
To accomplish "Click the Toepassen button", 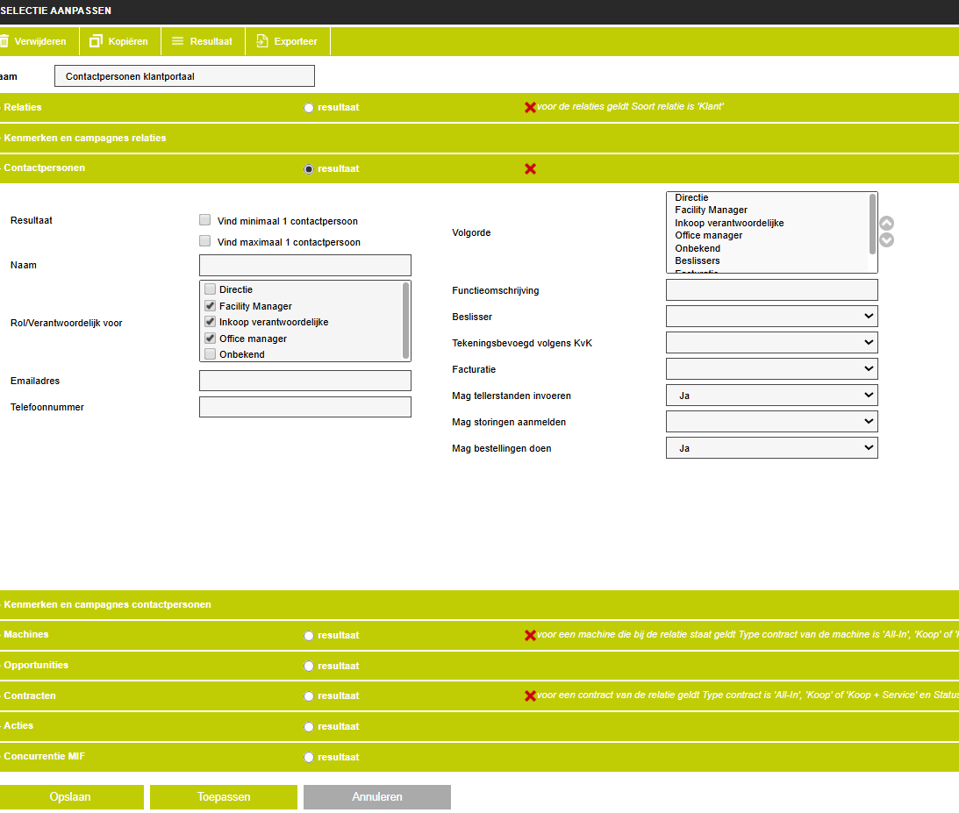I will pyautogui.click(x=224, y=797).
